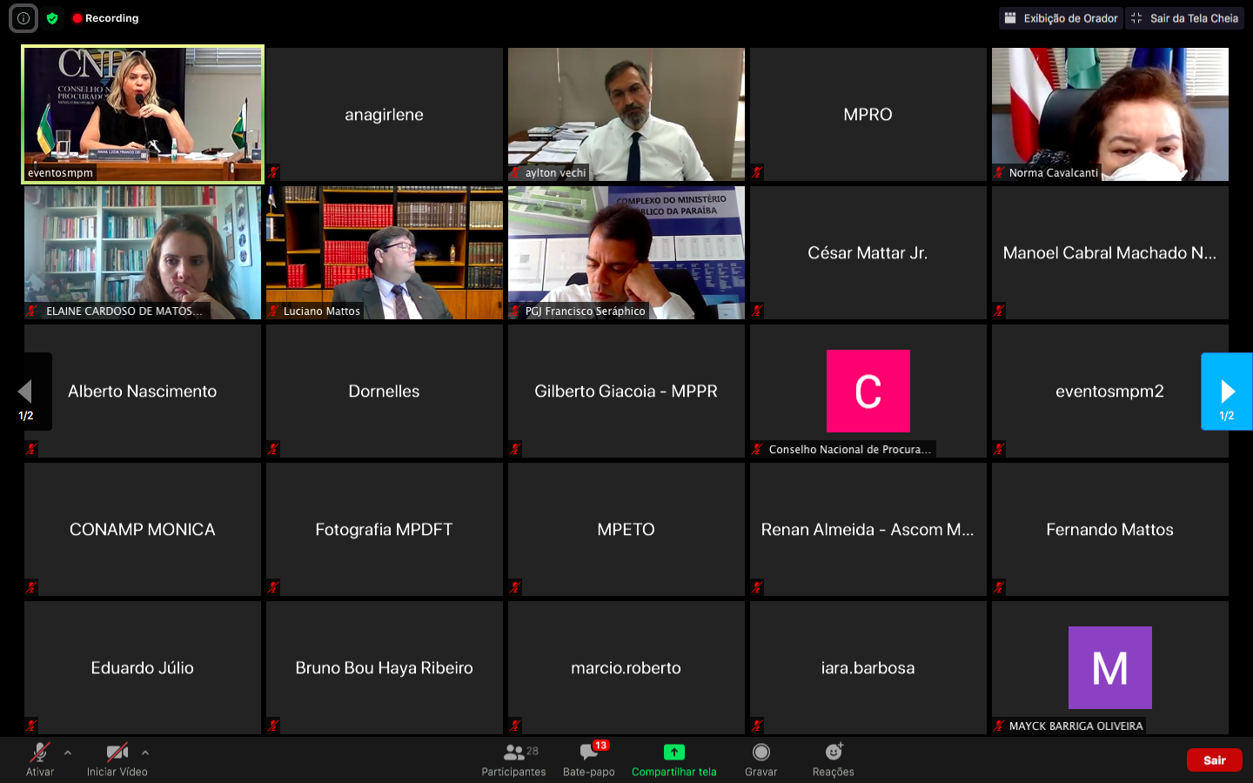Expand audio options arrow next to Ativar

68,753
